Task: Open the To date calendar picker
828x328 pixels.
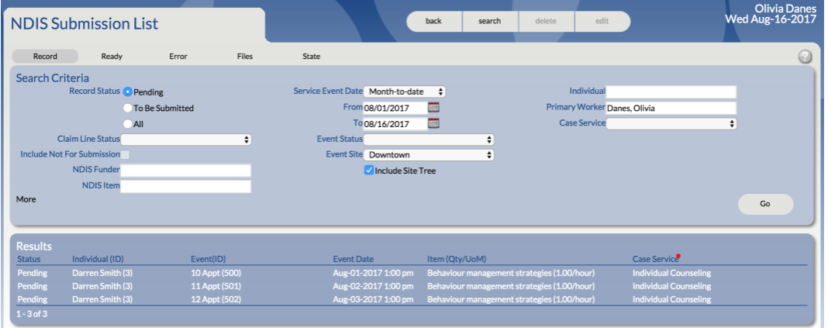Action: 433,123
